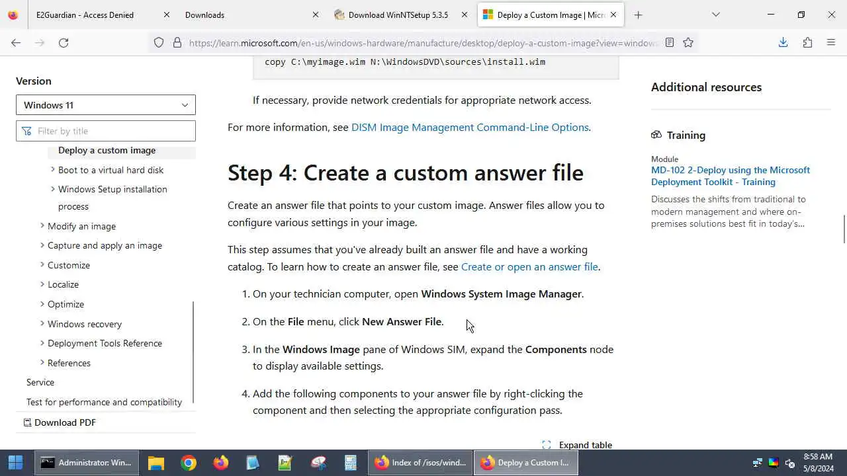The width and height of the screenshot is (847, 476).
Task: Click the Firefox View pinned icon
Action: (13, 15)
